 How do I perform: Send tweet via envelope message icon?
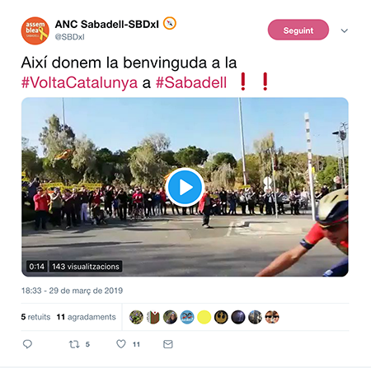168,344
